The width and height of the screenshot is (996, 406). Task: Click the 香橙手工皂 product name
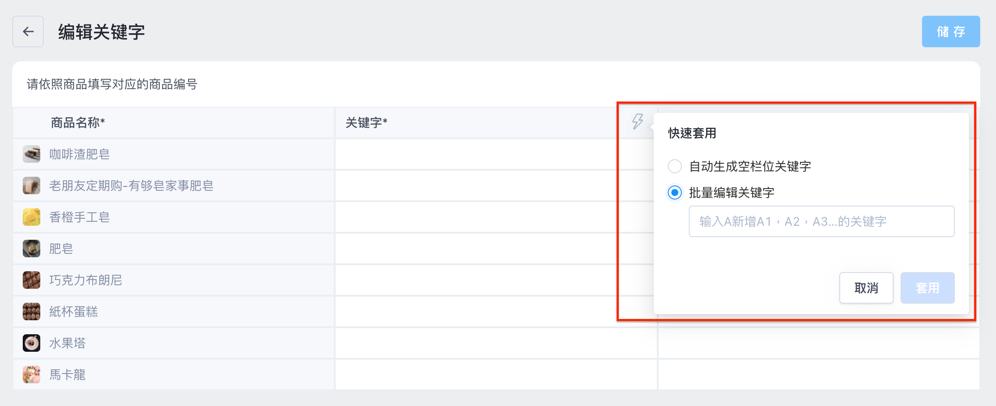coord(79,217)
